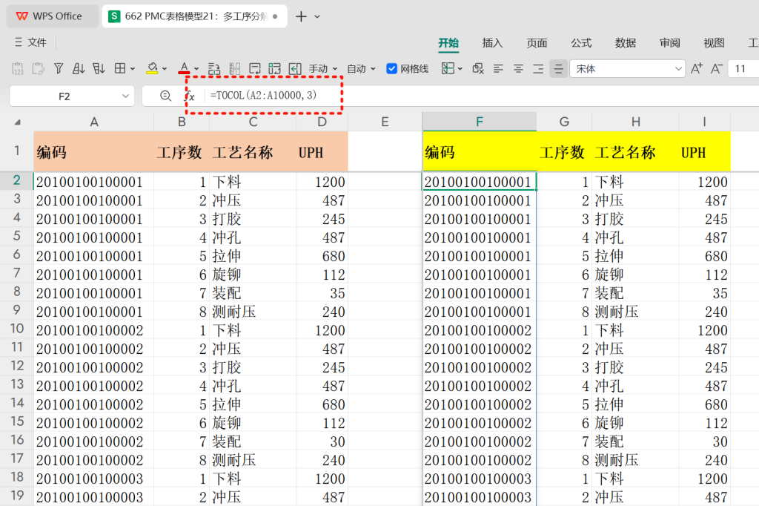The height and width of the screenshot is (506, 759).
Task: Click cell C9 containing 测耐压
Action: pyautogui.click(x=253, y=311)
